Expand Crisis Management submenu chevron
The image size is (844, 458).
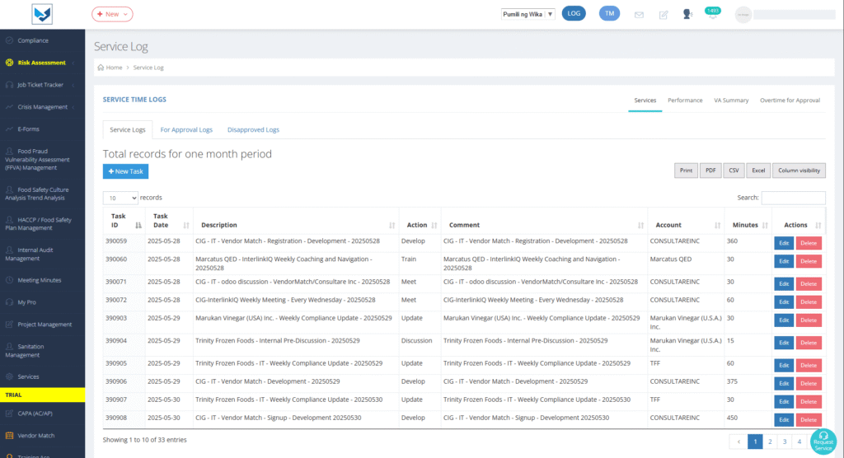click(x=73, y=107)
